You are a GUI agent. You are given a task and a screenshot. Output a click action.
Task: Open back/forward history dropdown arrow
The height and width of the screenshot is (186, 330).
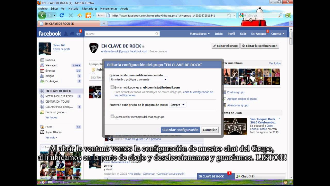(x=54, y=16)
